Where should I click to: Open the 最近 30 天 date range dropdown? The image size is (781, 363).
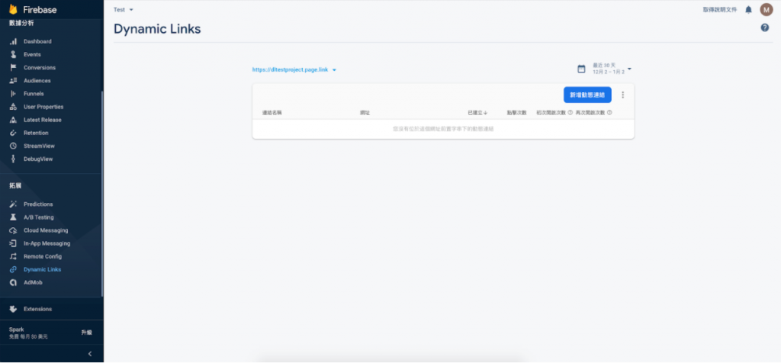[x=612, y=69]
